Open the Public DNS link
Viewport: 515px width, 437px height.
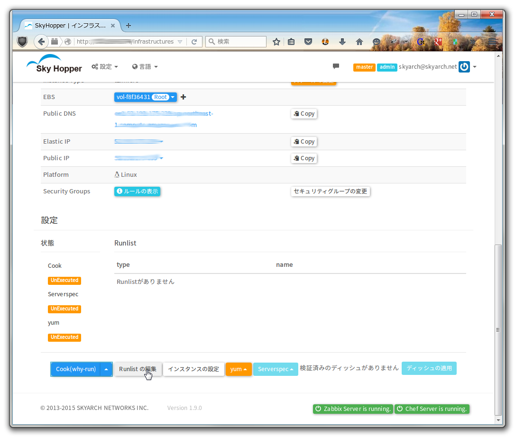pyautogui.click(x=164, y=119)
